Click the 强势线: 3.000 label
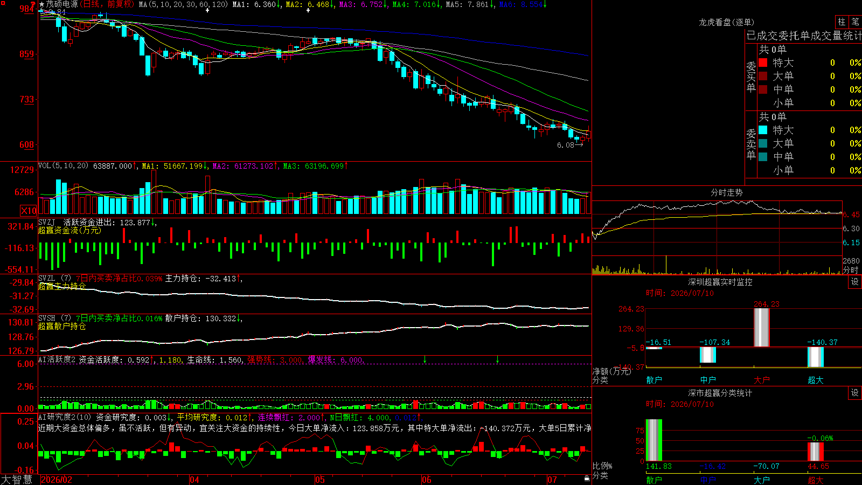862x485 pixels. [x=275, y=359]
